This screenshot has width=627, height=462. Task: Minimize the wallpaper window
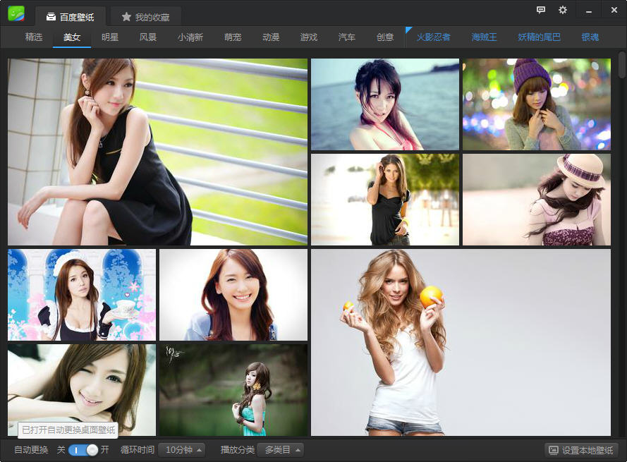(x=588, y=11)
